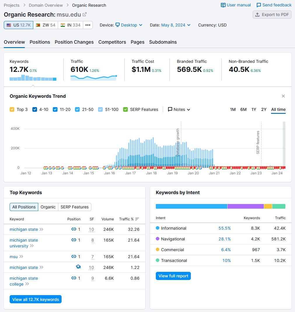Select the All Positions filter

(x=24, y=207)
